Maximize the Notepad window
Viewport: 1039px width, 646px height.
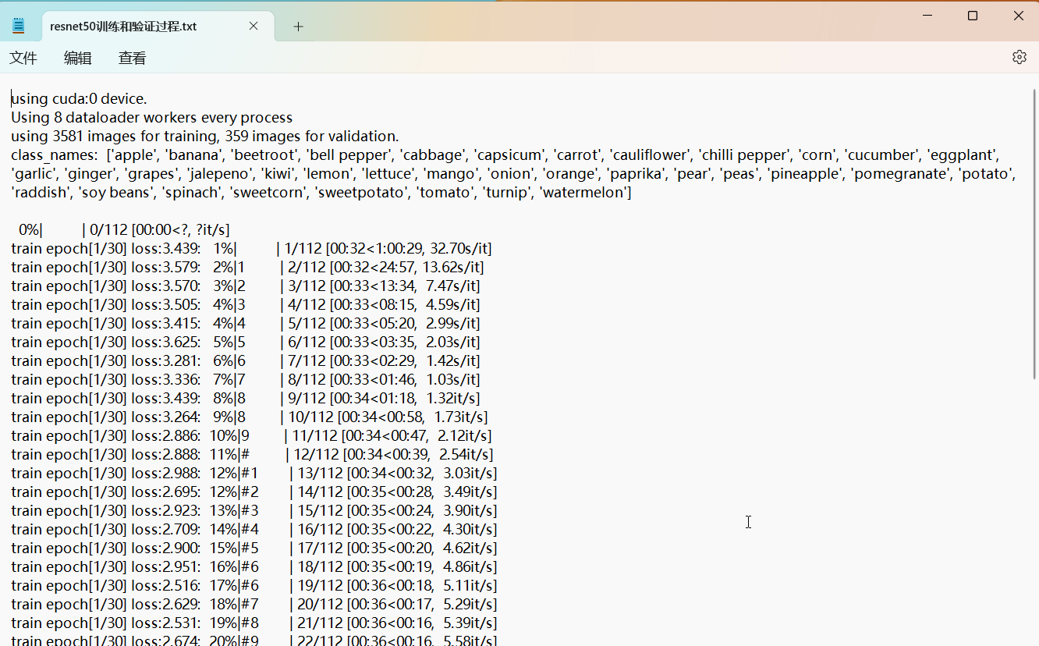click(973, 16)
